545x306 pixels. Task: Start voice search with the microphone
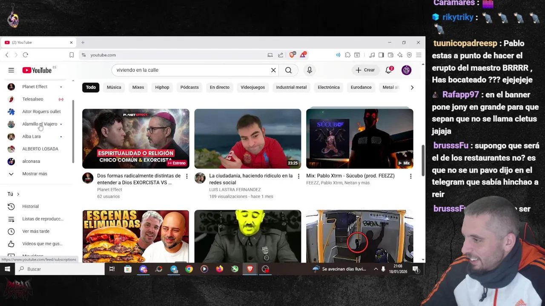pyautogui.click(x=310, y=70)
